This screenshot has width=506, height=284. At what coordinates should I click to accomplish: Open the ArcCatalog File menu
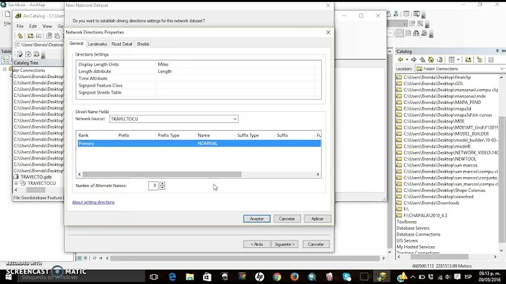click(20, 26)
